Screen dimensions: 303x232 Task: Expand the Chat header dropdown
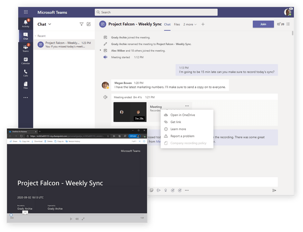point(49,24)
